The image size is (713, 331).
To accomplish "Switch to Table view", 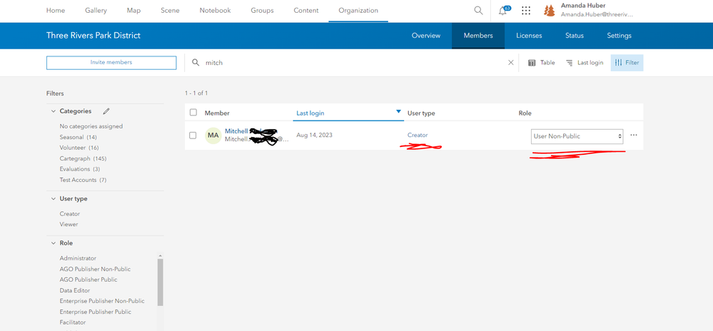I will point(542,63).
